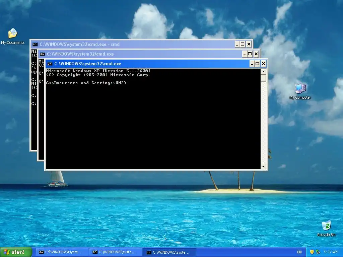The image size is (343, 257).
Task: Click the 'cmd.exe - cmd' window's title icon
Action: 35,45
